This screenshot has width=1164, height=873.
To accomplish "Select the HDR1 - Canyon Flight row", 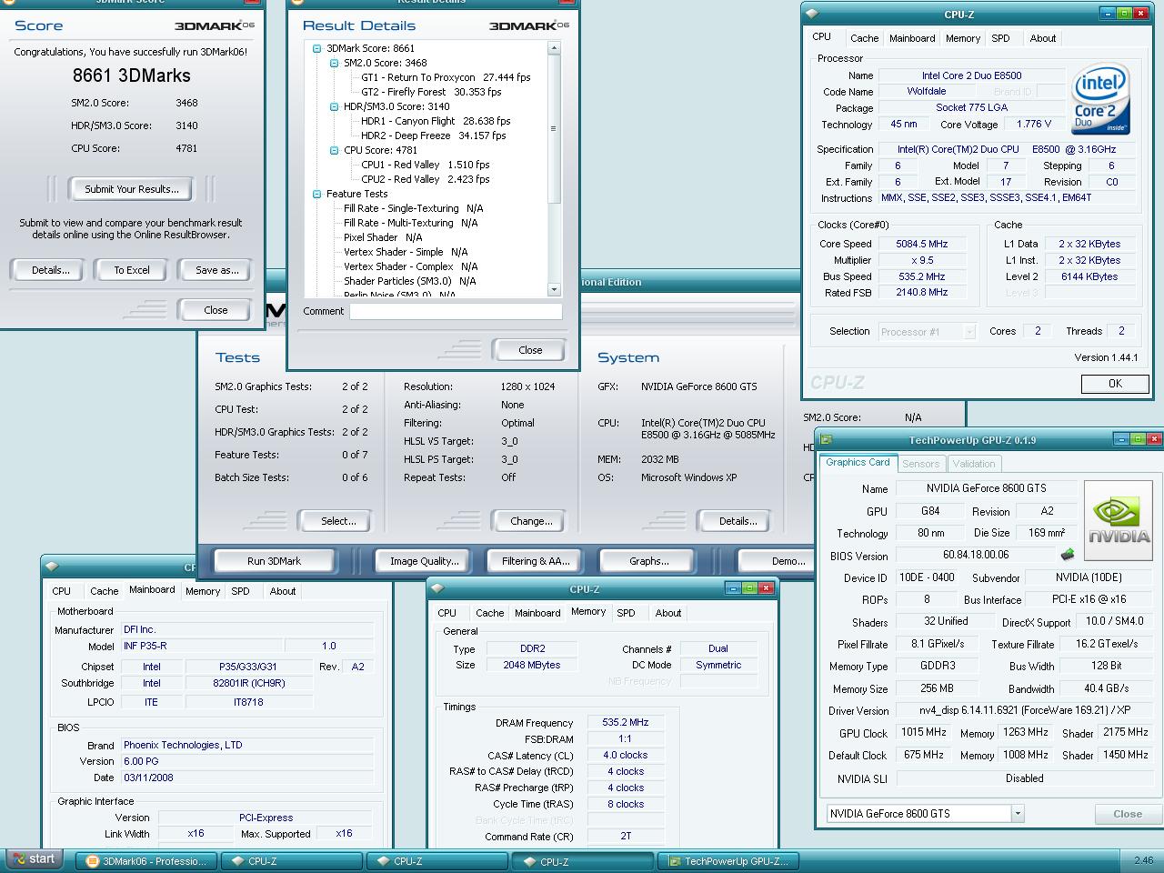I will point(436,121).
